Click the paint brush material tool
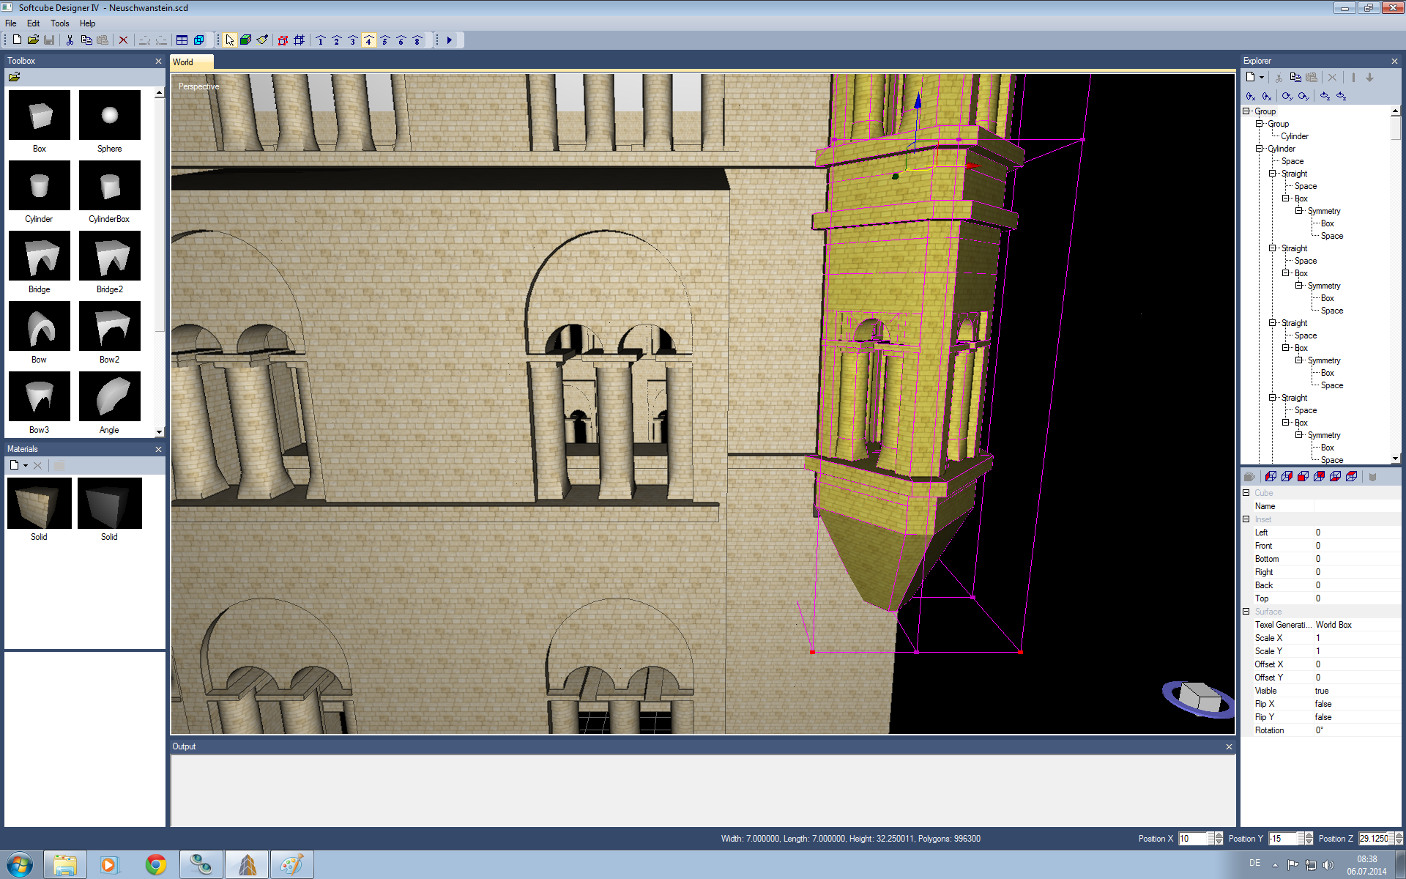1406x879 pixels. [x=262, y=40]
